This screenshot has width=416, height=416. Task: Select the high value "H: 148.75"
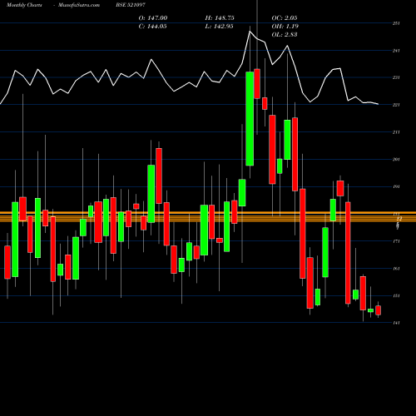(220, 18)
